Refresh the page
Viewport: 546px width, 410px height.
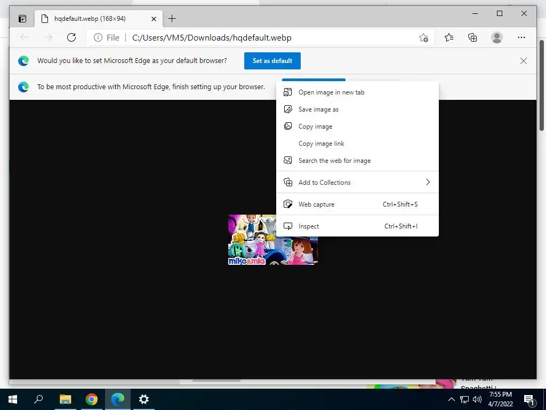[x=71, y=37]
